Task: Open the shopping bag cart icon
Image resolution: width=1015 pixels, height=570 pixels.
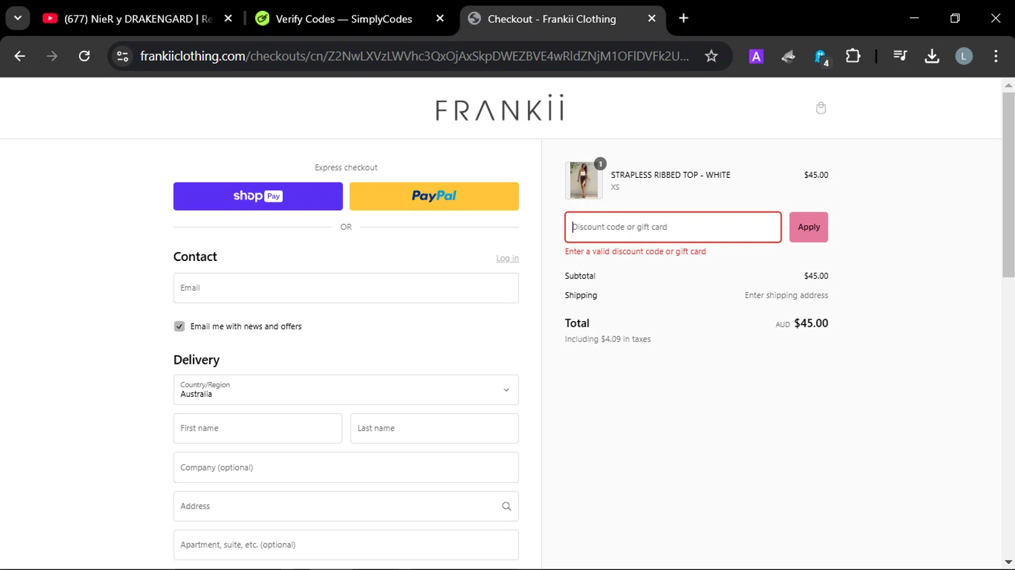Action: click(821, 108)
